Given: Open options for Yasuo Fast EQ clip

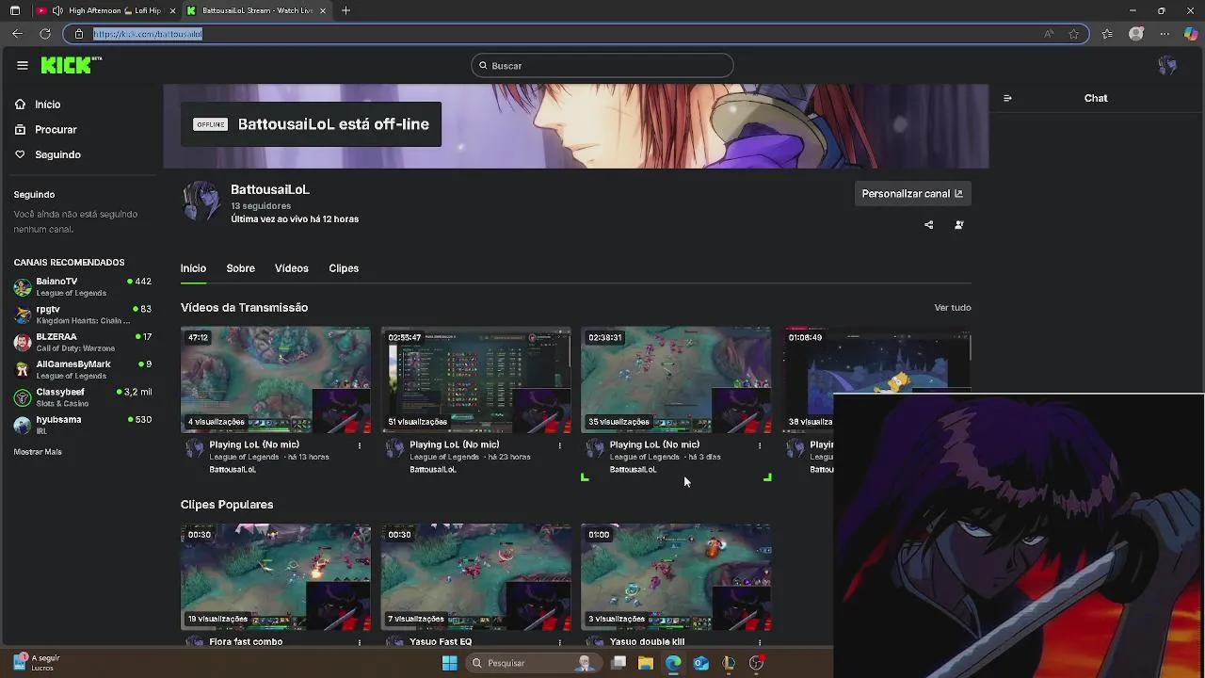Looking at the screenshot, I should 559,642.
